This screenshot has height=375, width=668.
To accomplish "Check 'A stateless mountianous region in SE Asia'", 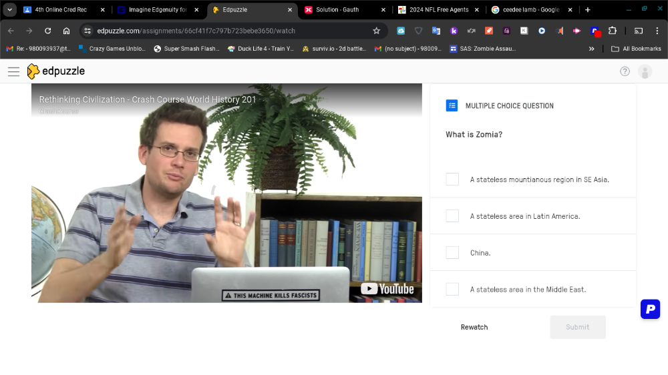I will tap(452, 179).
